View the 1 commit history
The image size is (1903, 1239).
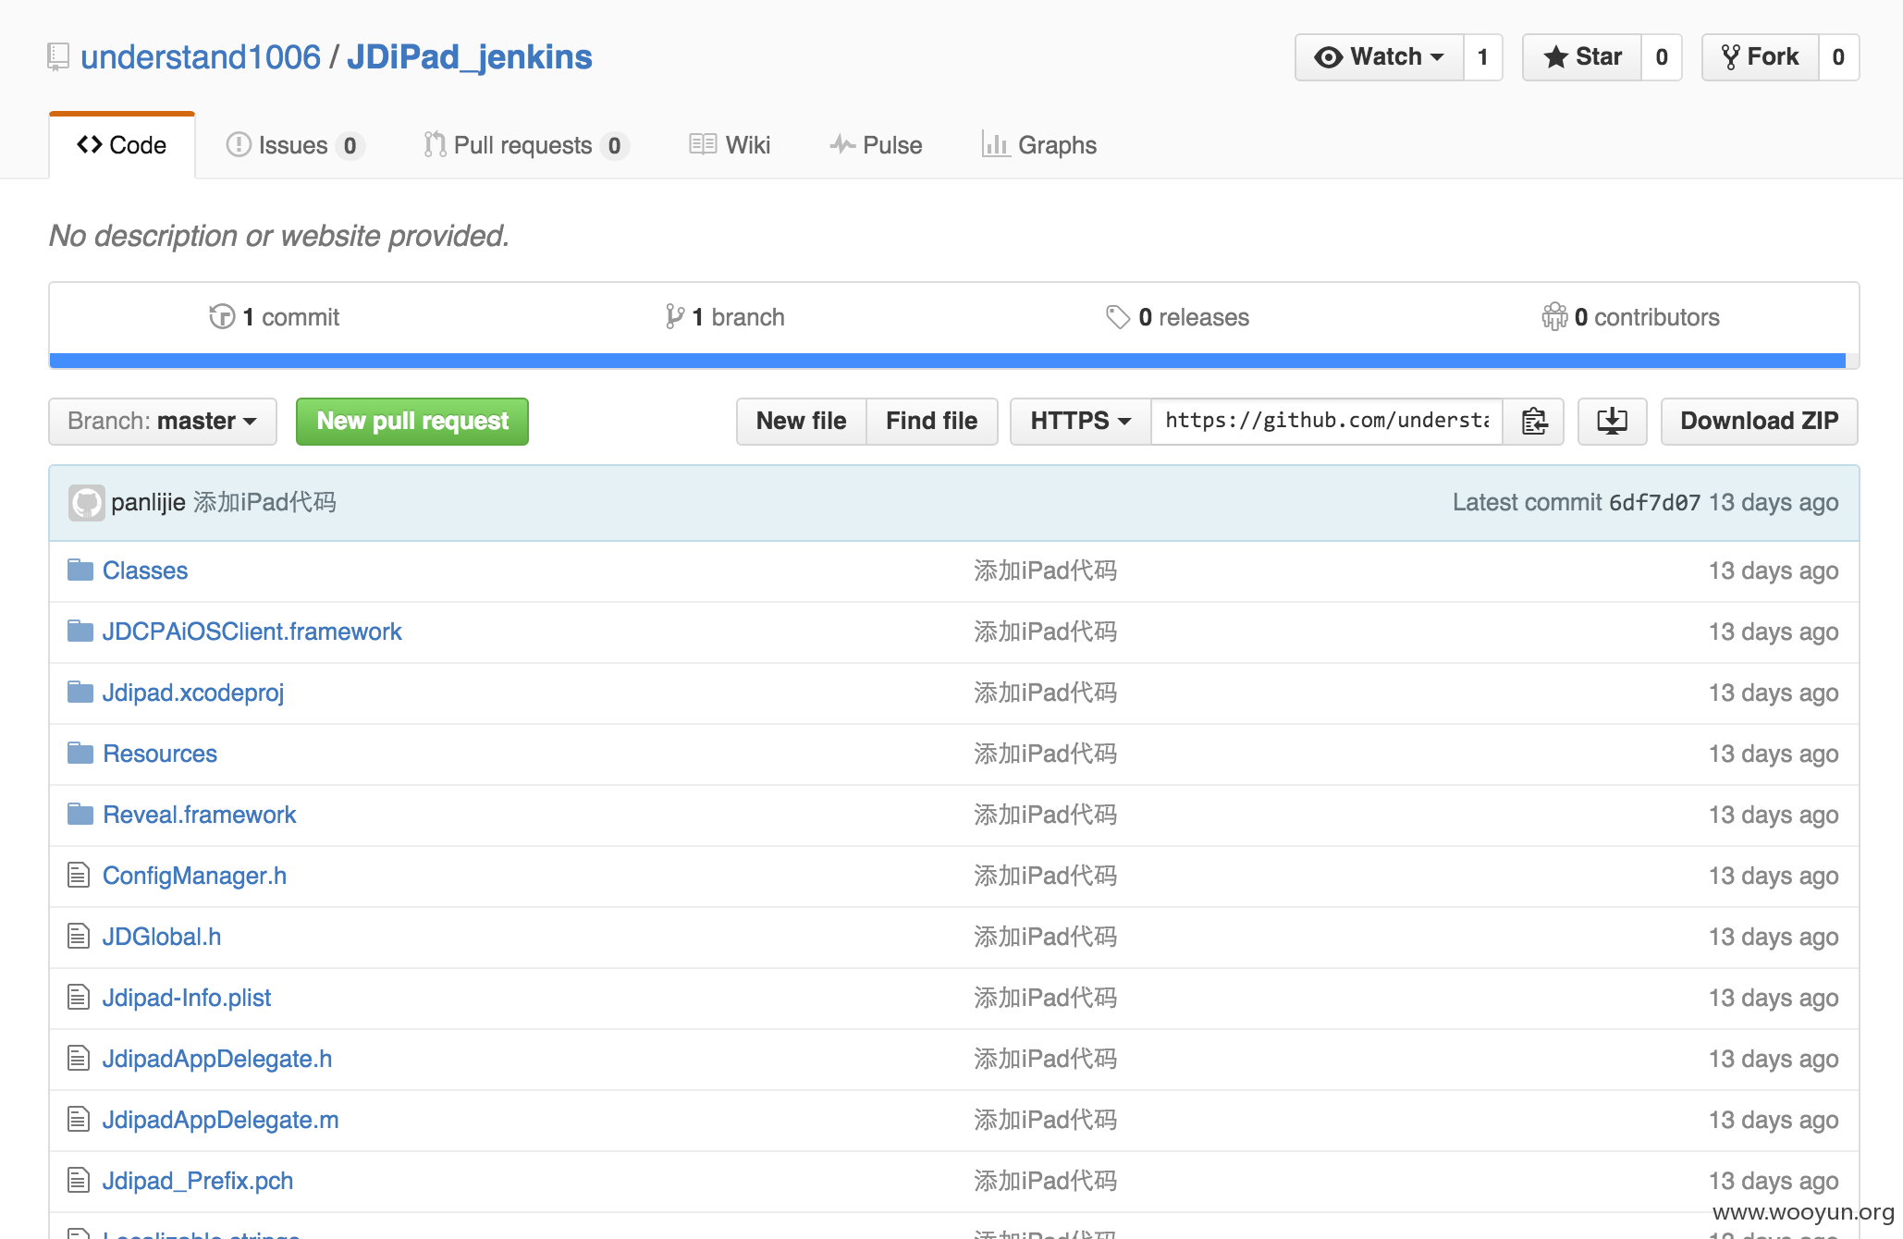tap(275, 317)
